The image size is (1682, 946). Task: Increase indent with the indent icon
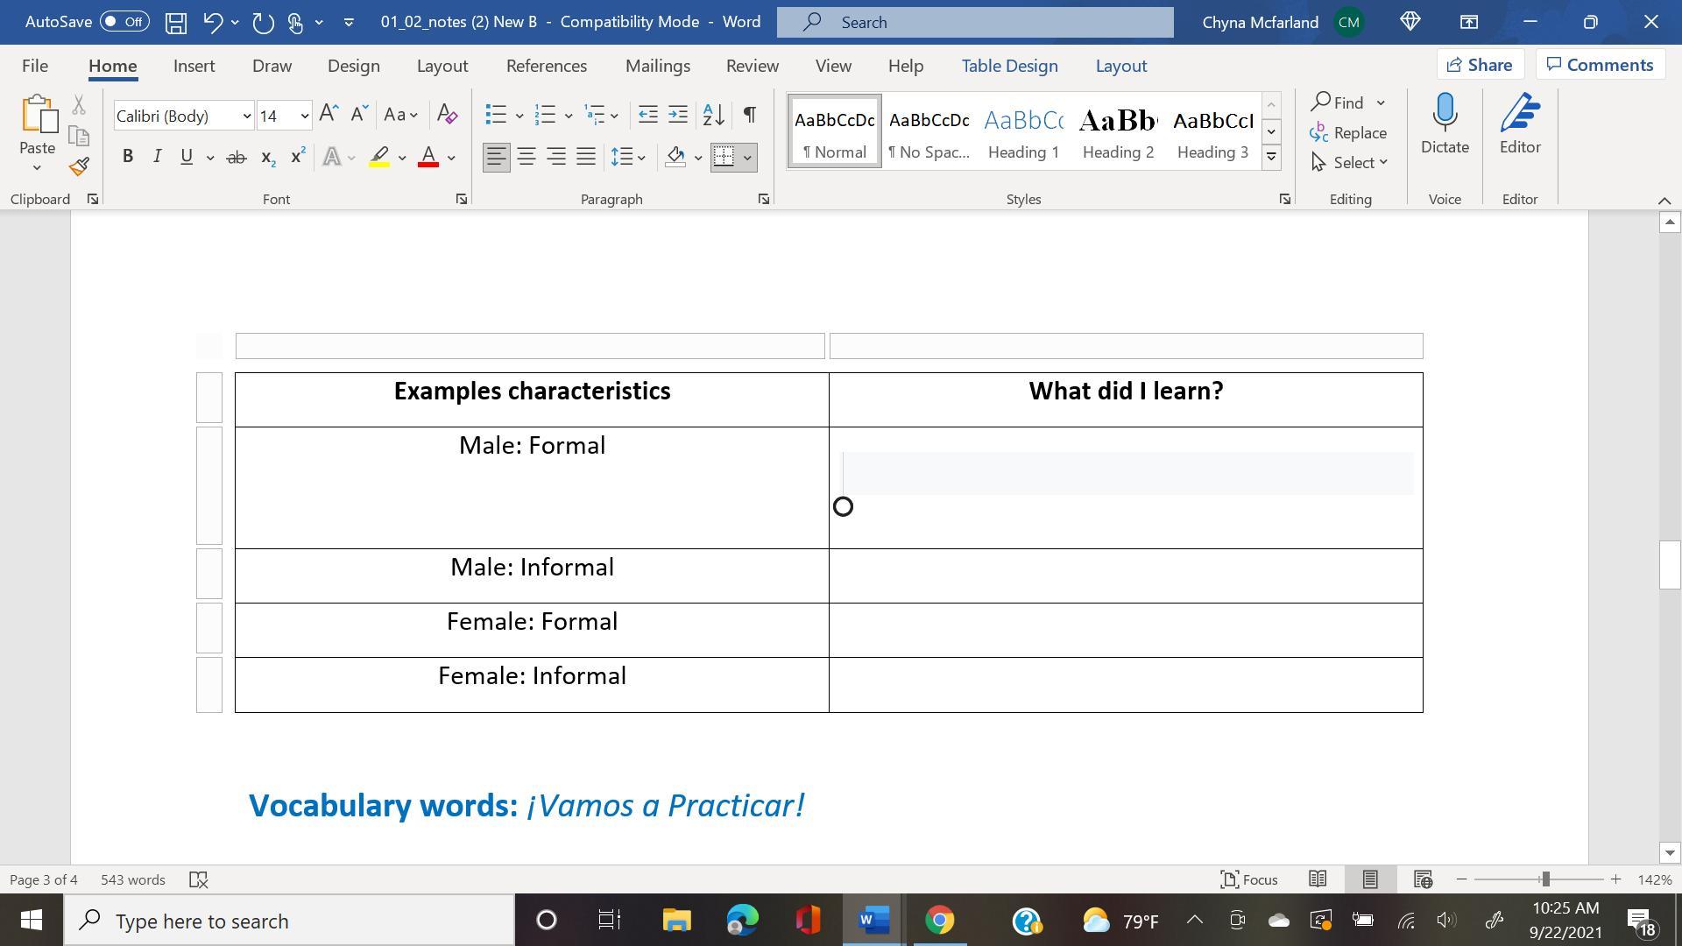pos(678,115)
